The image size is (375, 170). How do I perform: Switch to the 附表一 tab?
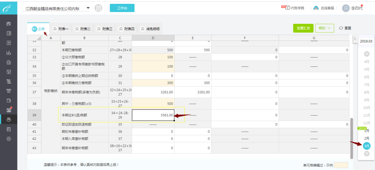tap(60, 29)
